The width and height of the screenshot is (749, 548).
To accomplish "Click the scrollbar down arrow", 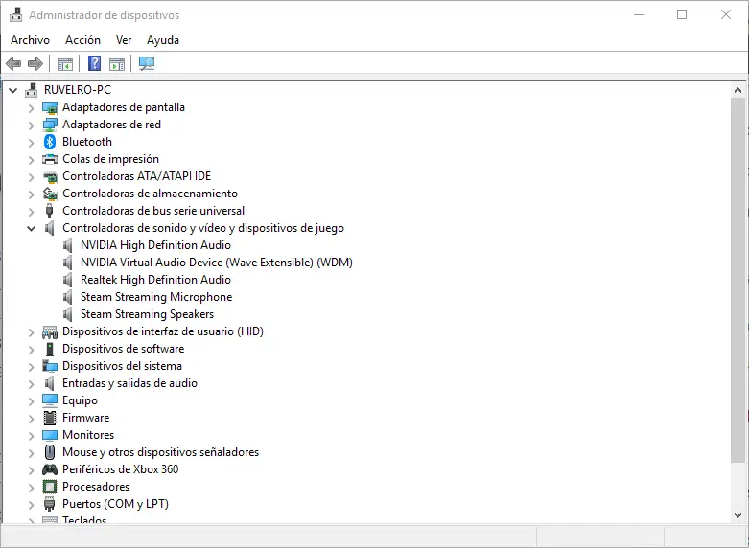I will coord(737,515).
